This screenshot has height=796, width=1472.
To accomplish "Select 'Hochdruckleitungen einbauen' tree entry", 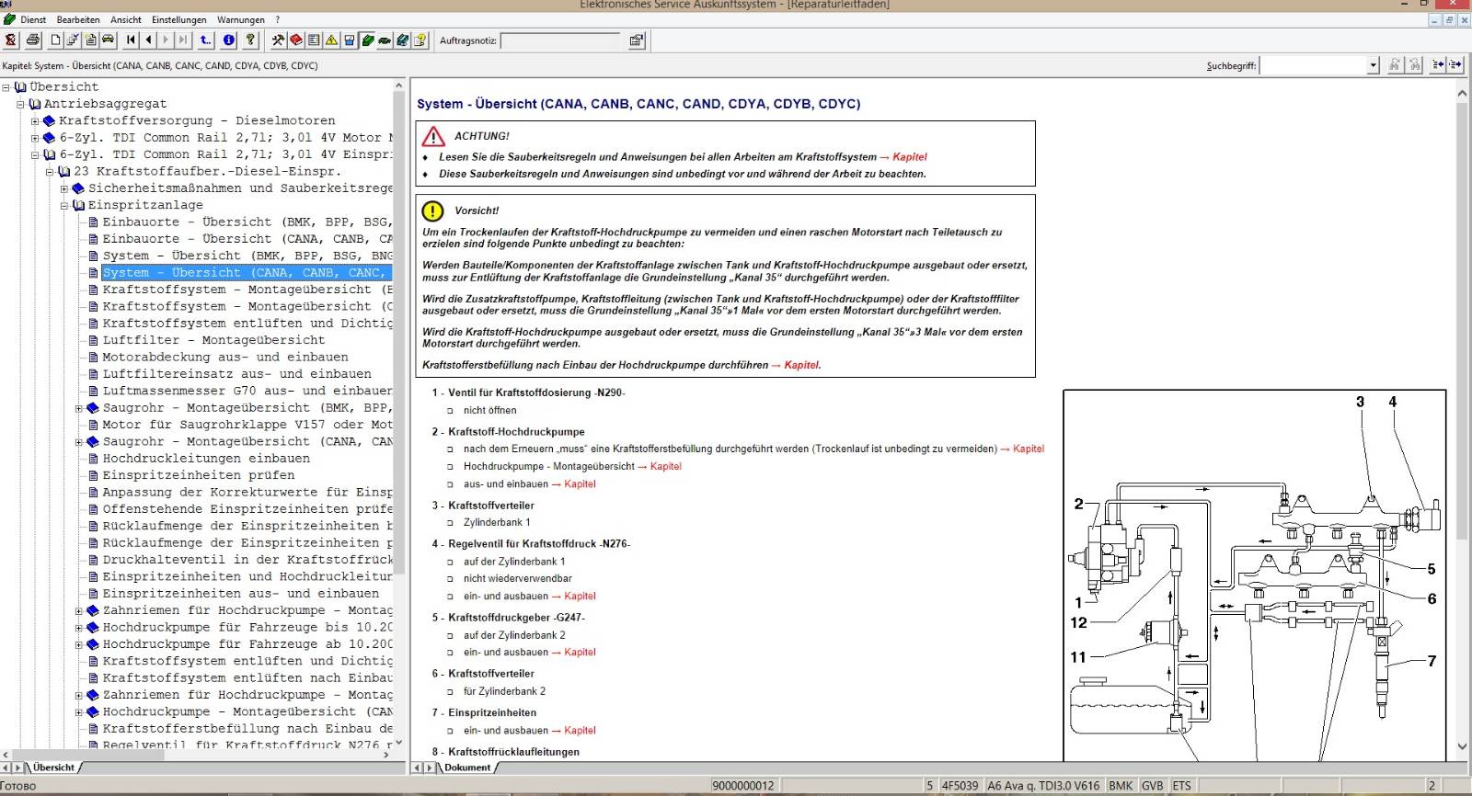I will tap(206, 459).
